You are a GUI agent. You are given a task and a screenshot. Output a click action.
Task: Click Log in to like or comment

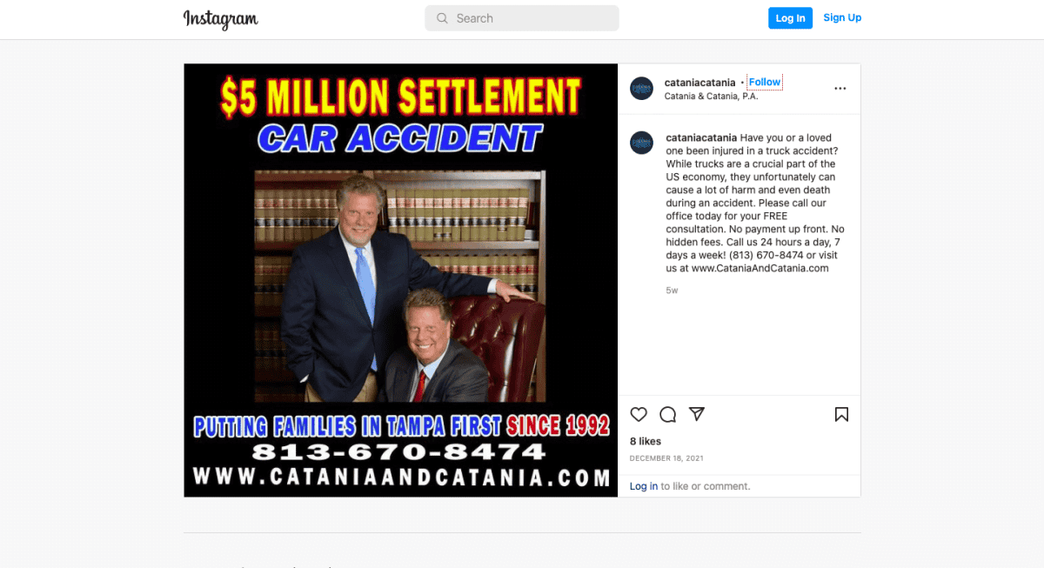(644, 486)
